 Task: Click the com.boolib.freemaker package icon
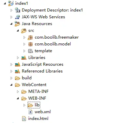30,37
